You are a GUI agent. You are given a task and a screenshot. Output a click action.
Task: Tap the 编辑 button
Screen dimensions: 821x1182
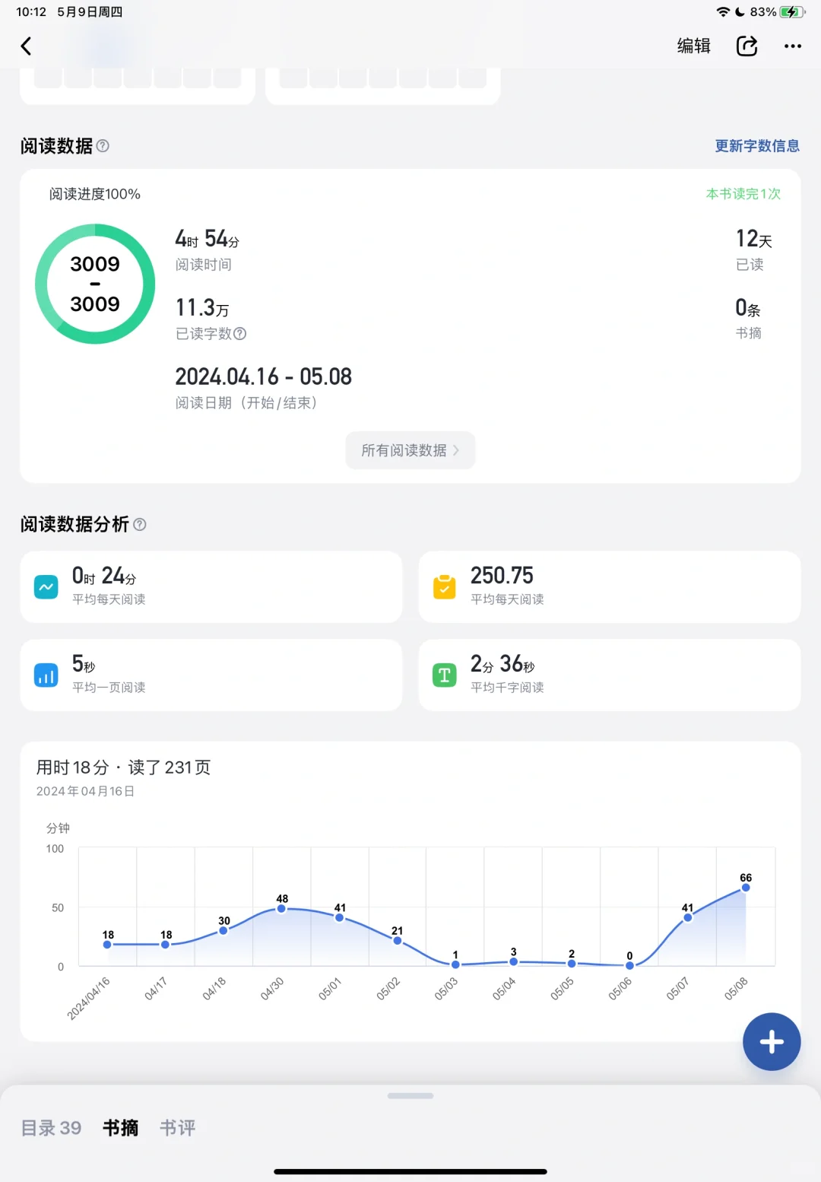tap(694, 46)
